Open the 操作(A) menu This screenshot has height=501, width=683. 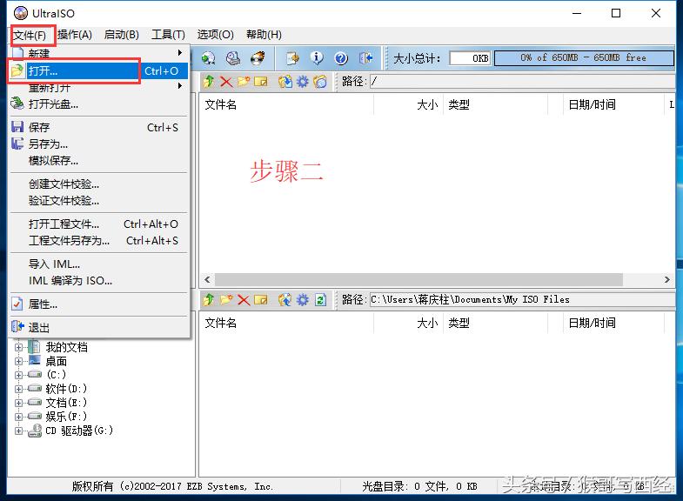[75, 35]
